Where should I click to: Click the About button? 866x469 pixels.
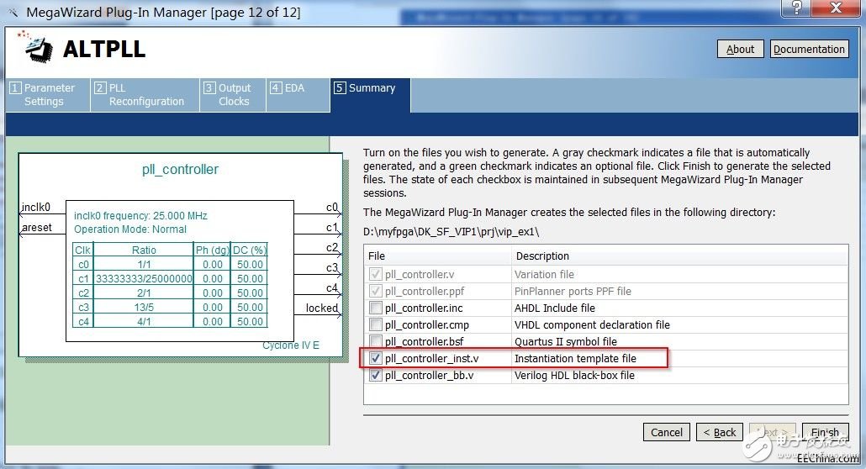[x=740, y=49]
